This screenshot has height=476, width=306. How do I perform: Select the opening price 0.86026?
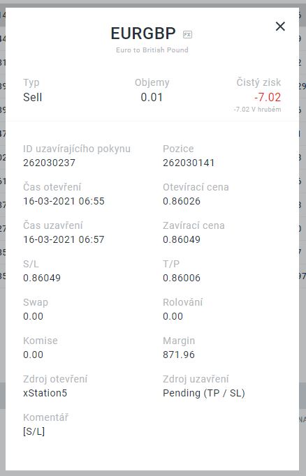coord(182,201)
